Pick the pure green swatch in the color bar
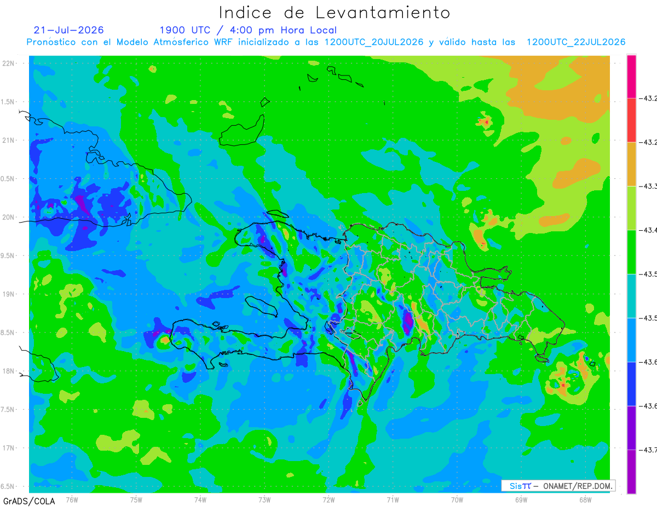The image size is (657, 507). pyautogui.click(x=631, y=252)
